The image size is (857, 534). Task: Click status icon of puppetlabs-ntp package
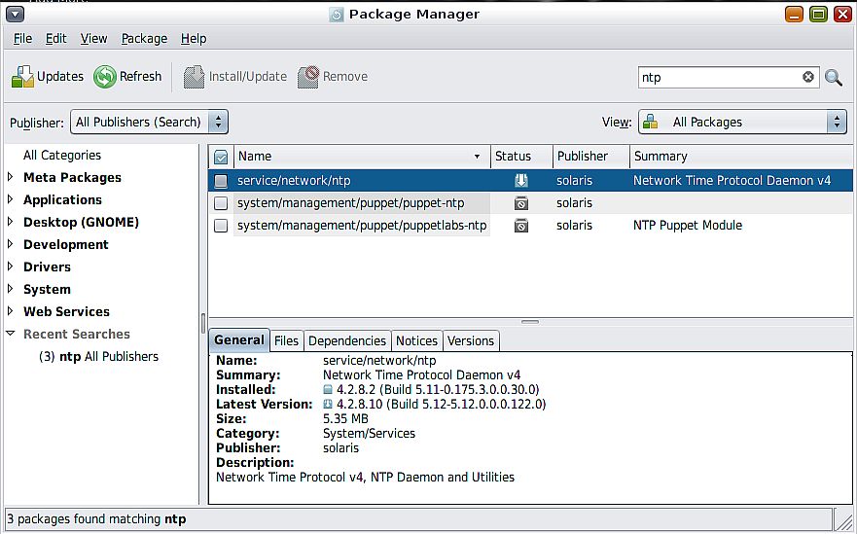pyautogui.click(x=521, y=226)
